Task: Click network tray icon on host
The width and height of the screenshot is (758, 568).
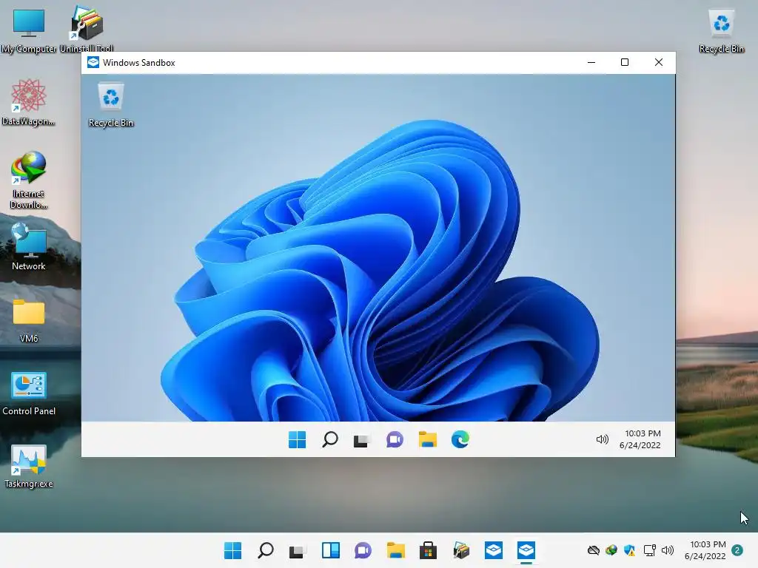Action: (649, 550)
